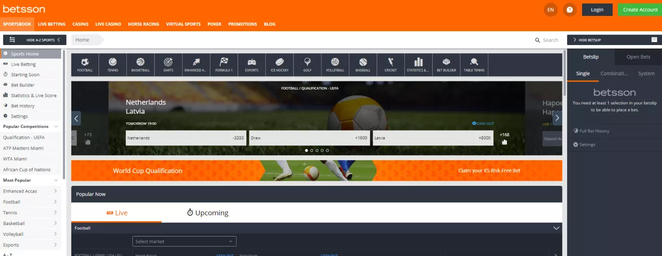Open the Darts sport icon
This screenshot has width=662, height=256.
click(168, 65)
